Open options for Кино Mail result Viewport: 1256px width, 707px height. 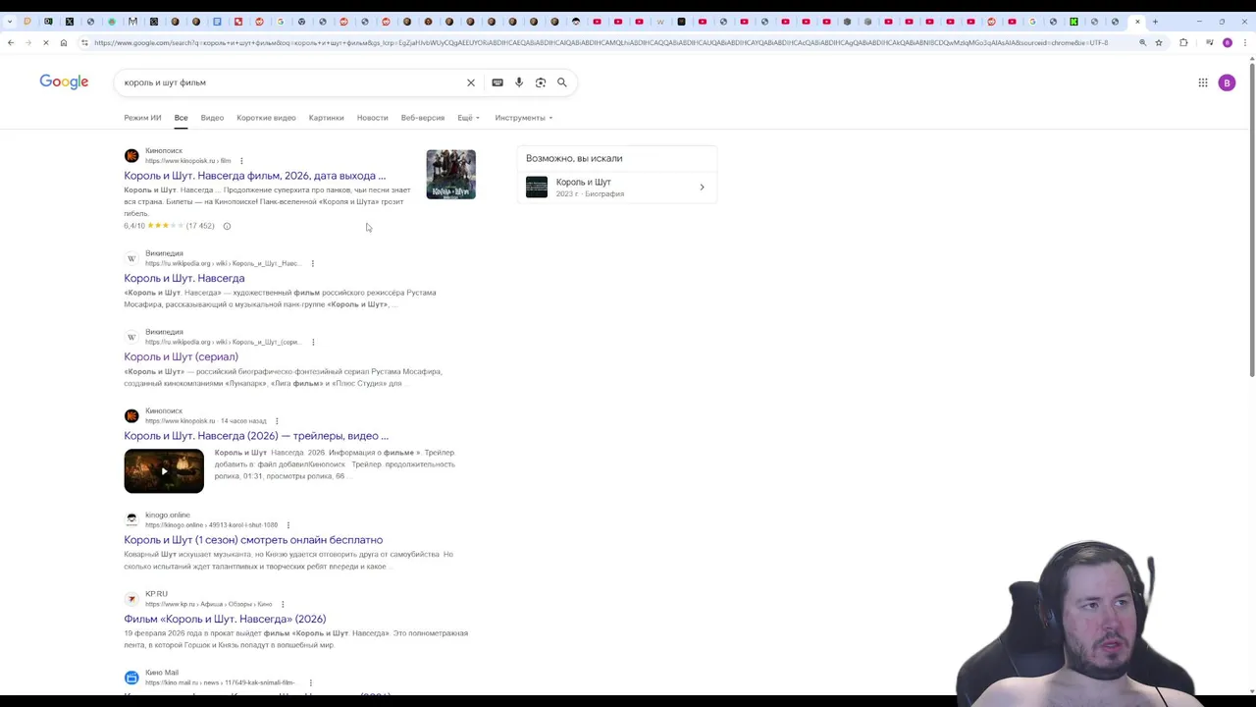click(x=311, y=682)
